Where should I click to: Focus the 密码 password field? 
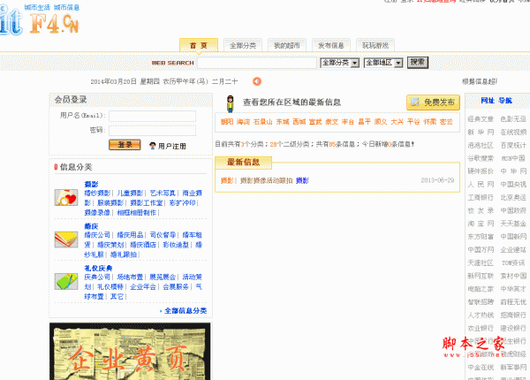click(x=153, y=130)
